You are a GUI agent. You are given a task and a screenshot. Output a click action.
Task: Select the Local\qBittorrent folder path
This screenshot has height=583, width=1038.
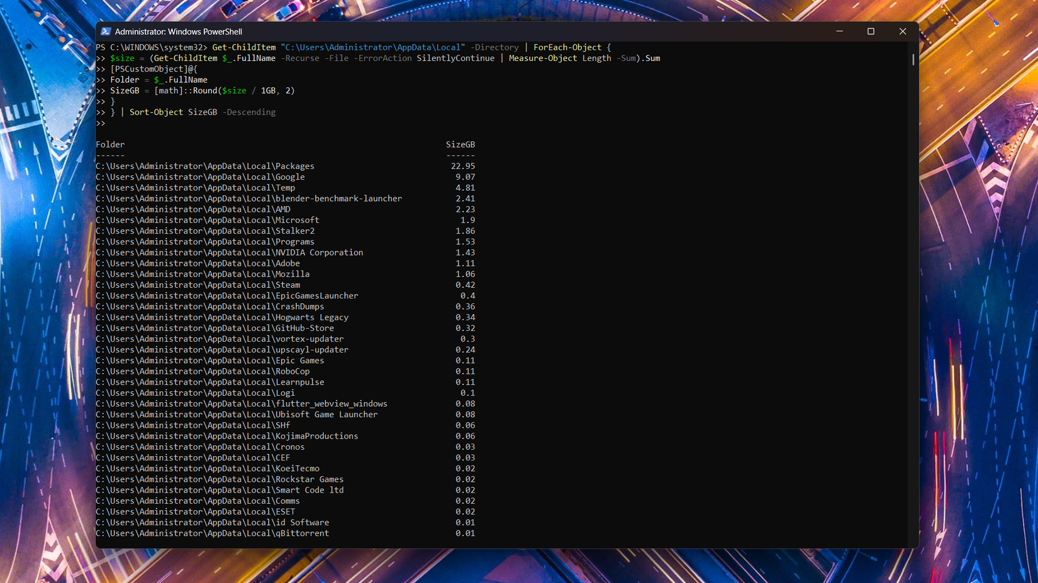pyautogui.click(x=213, y=533)
